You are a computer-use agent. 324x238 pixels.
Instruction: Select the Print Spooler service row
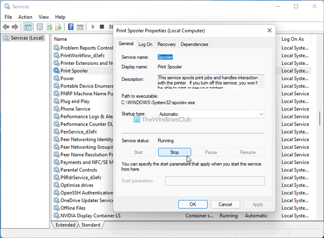[83, 71]
